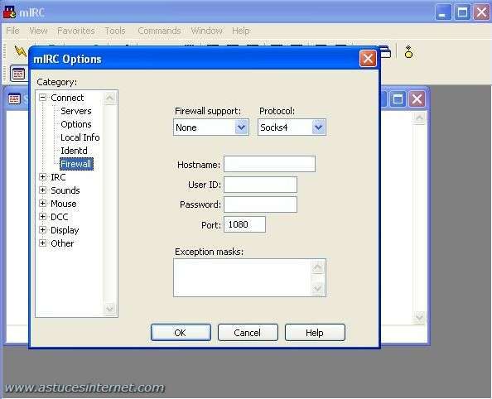
Task: Select the Firewall tree item
Action: pos(76,164)
